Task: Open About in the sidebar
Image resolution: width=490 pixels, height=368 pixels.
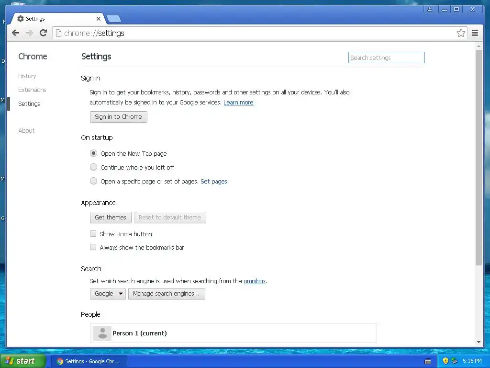Action: 27,130
